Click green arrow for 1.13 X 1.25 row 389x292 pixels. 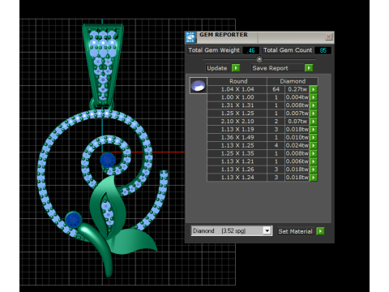pyautogui.click(x=314, y=145)
